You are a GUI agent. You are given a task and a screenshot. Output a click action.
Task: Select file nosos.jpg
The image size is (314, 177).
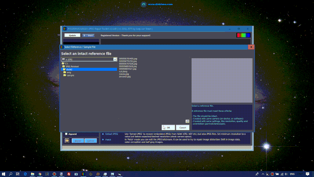point(124,74)
